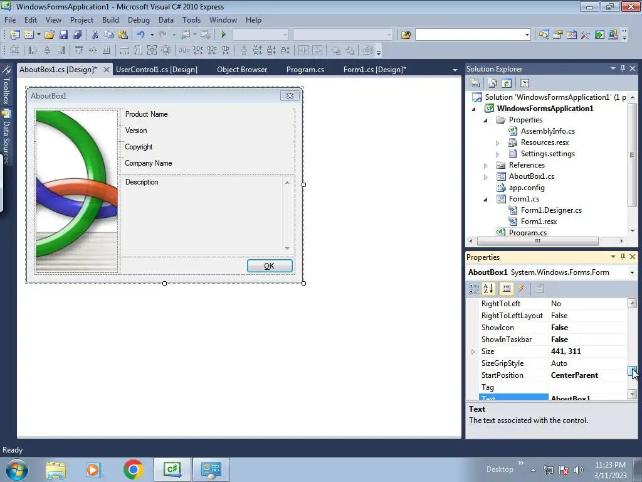642x482 pixels.
Task: Click the Add New Item icon
Action: click(29, 35)
